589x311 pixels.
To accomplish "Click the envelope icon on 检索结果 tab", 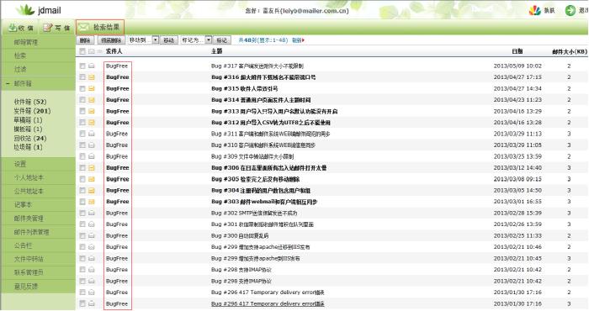I will click(x=83, y=27).
